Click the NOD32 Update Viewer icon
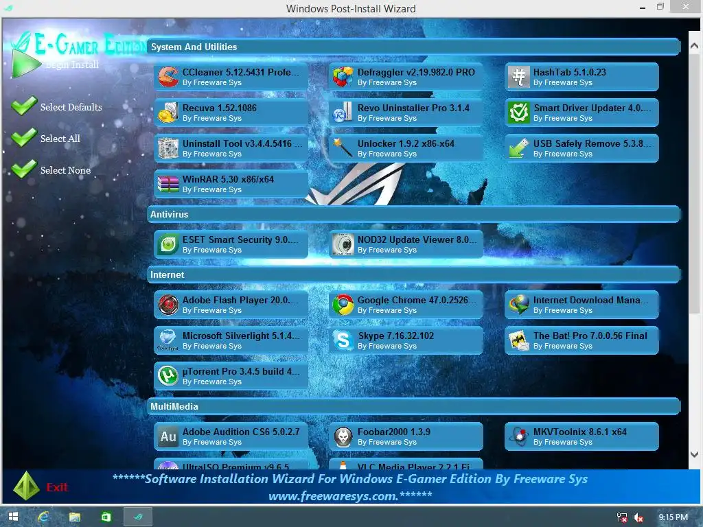The image size is (703, 527). tap(343, 244)
